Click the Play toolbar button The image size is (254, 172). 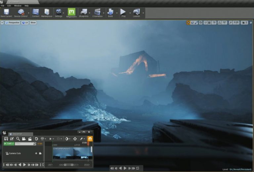click(x=123, y=13)
